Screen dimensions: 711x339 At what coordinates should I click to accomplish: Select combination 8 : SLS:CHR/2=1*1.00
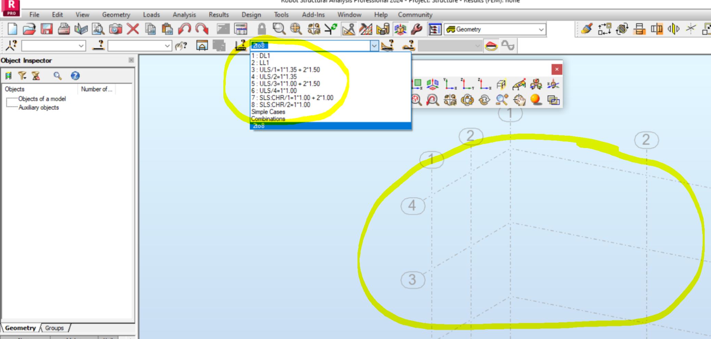point(331,105)
